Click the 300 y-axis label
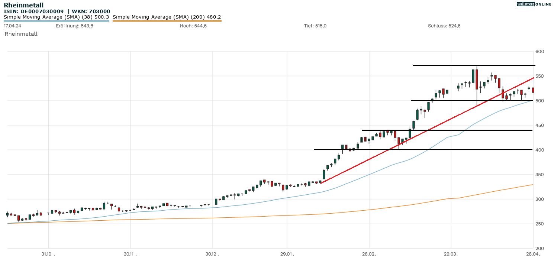This screenshot has height=256, width=554. [539, 199]
